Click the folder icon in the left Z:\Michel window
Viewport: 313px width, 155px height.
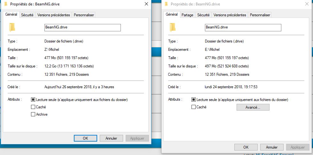(x=12, y=27)
